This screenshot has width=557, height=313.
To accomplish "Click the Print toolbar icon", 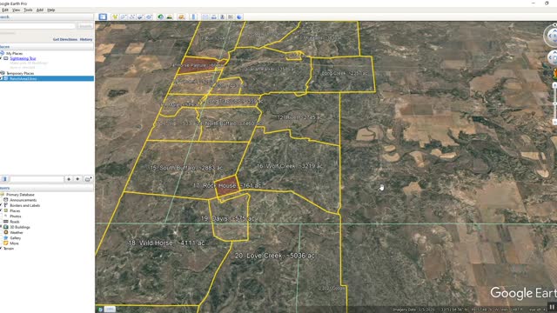I will tap(213, 17).
